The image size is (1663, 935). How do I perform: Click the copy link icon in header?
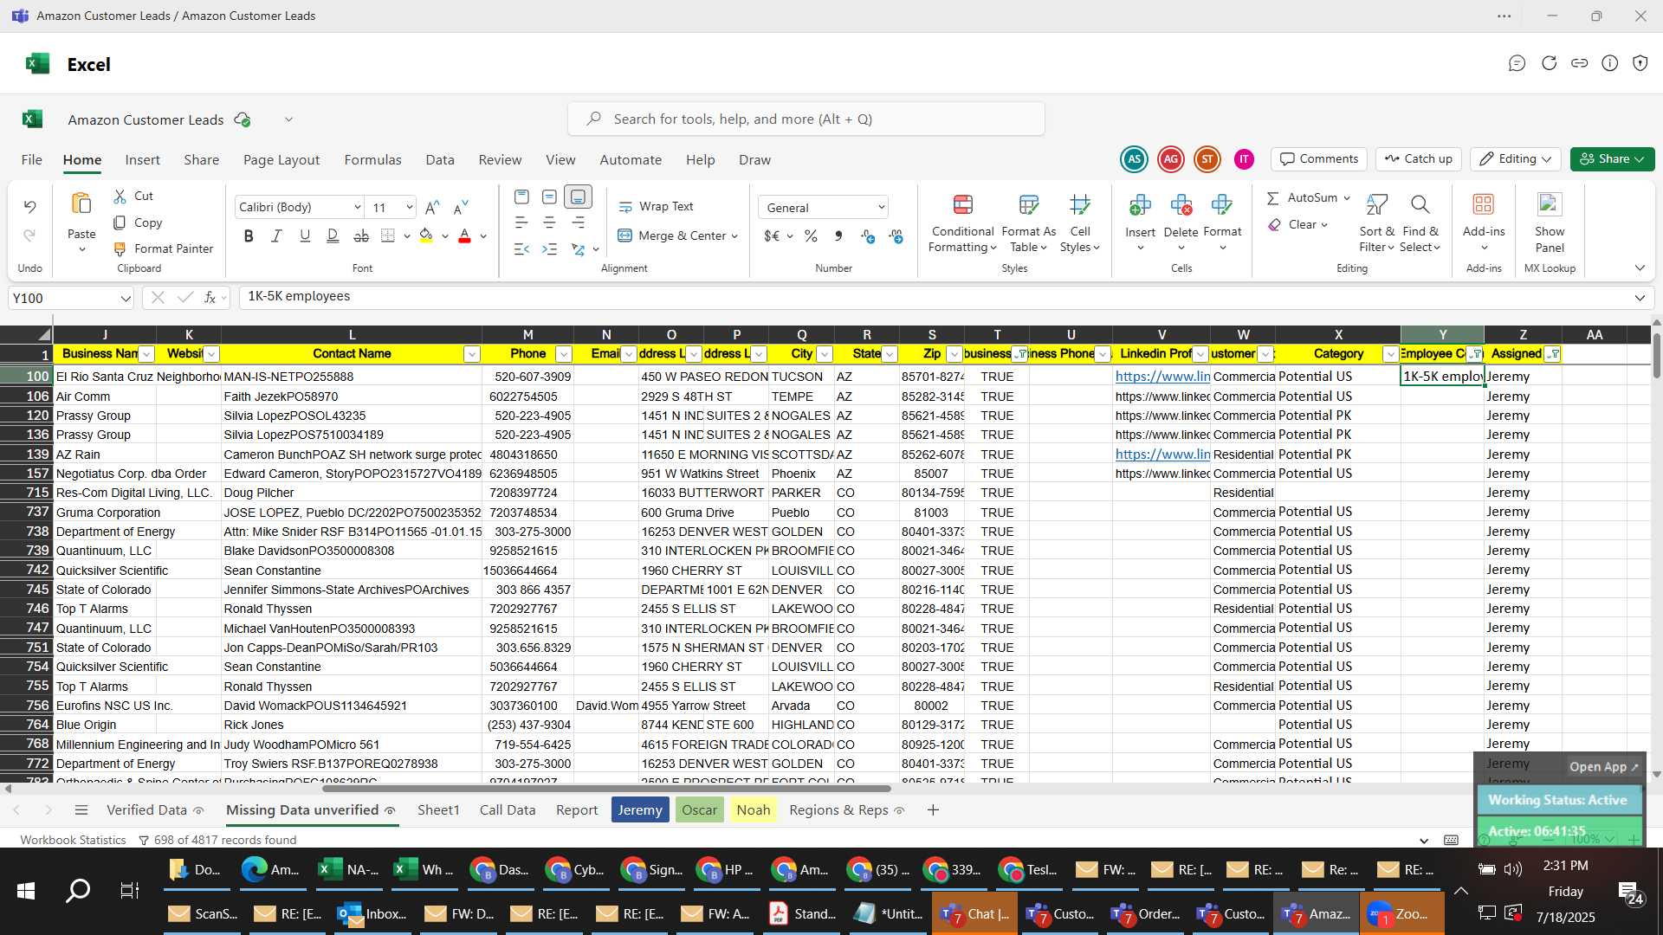[1579, 63]
